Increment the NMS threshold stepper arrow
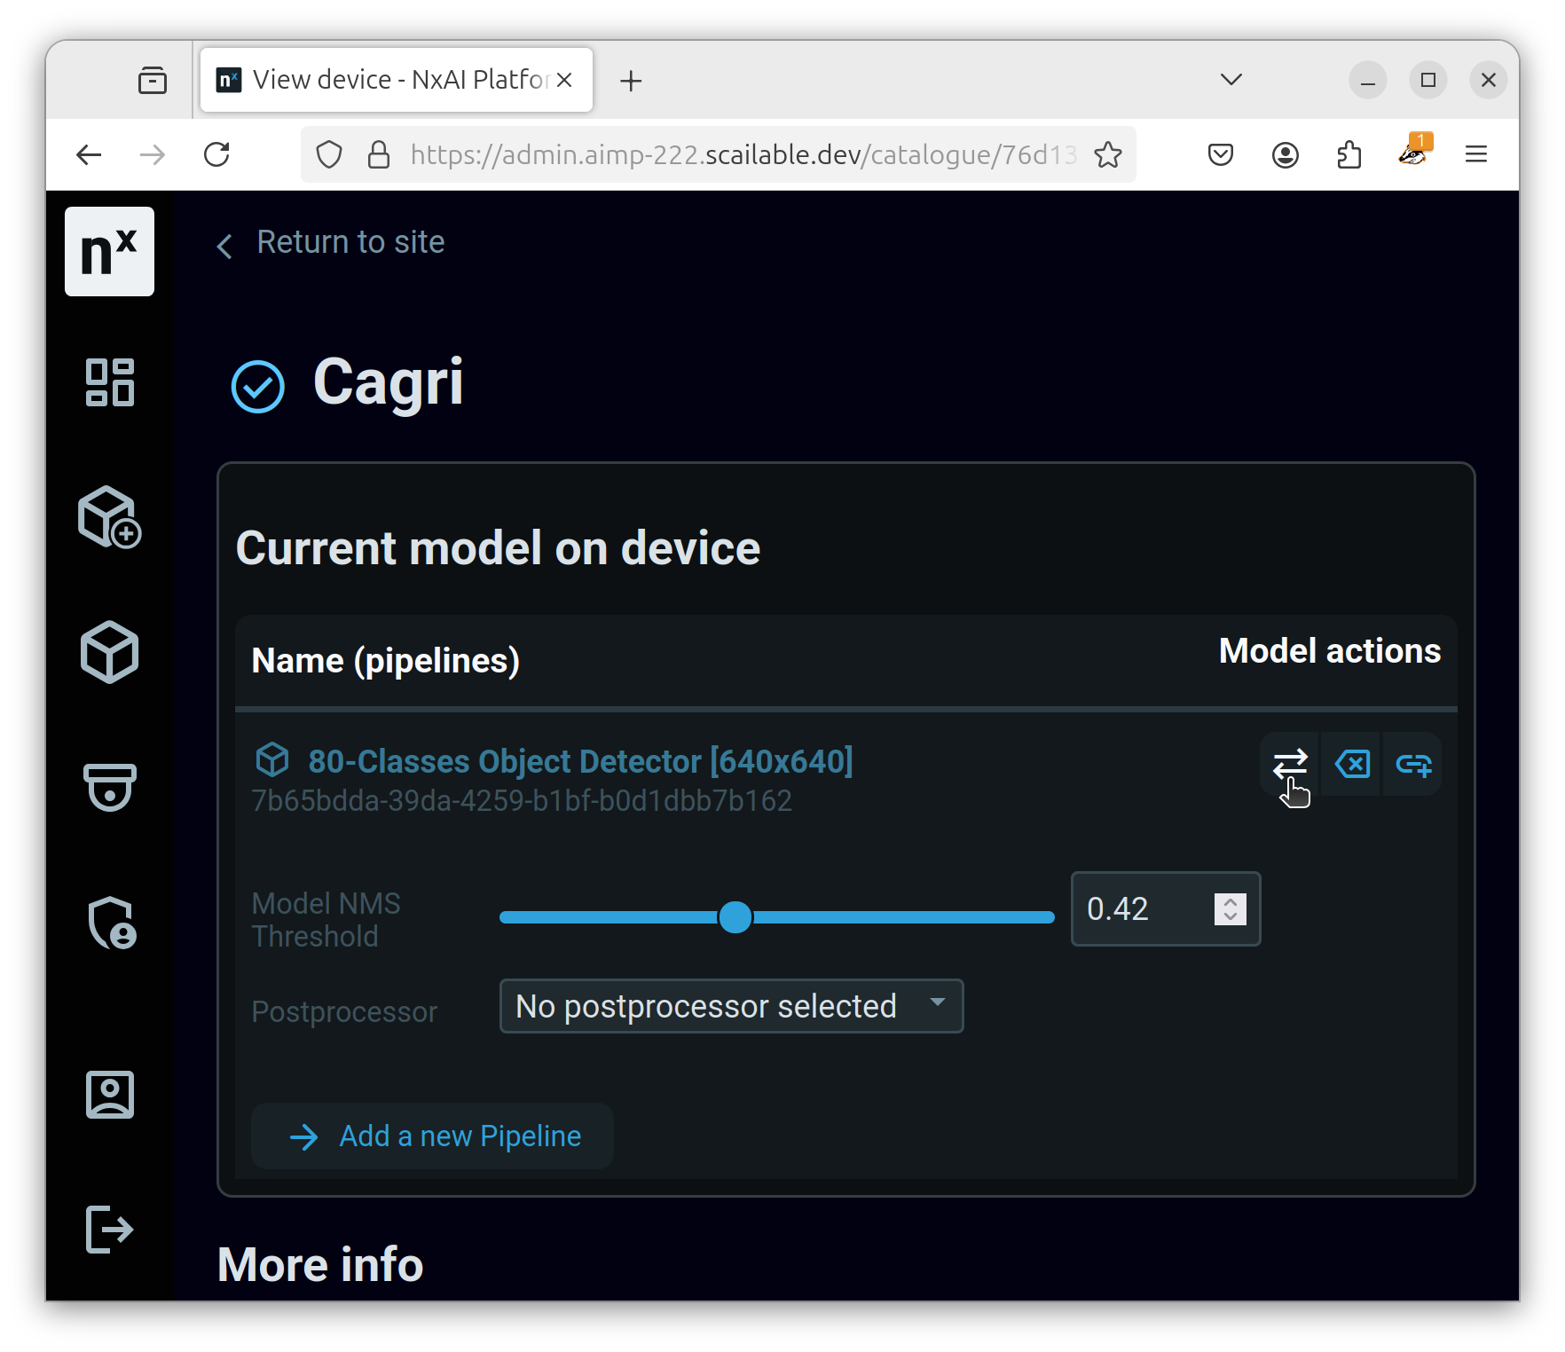1565x1352 pixels. coord(1231,901)
